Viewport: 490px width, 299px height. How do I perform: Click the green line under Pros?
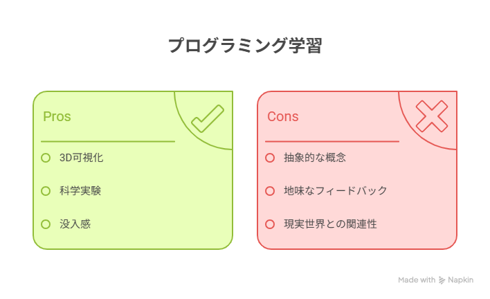point(108,141)
